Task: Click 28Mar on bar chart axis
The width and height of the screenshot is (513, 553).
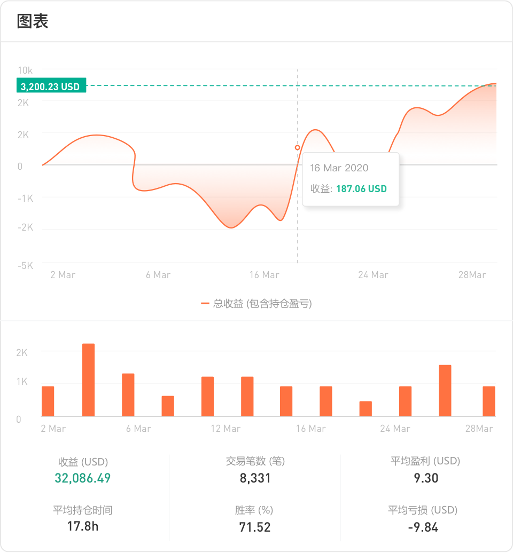Action: 479,429
